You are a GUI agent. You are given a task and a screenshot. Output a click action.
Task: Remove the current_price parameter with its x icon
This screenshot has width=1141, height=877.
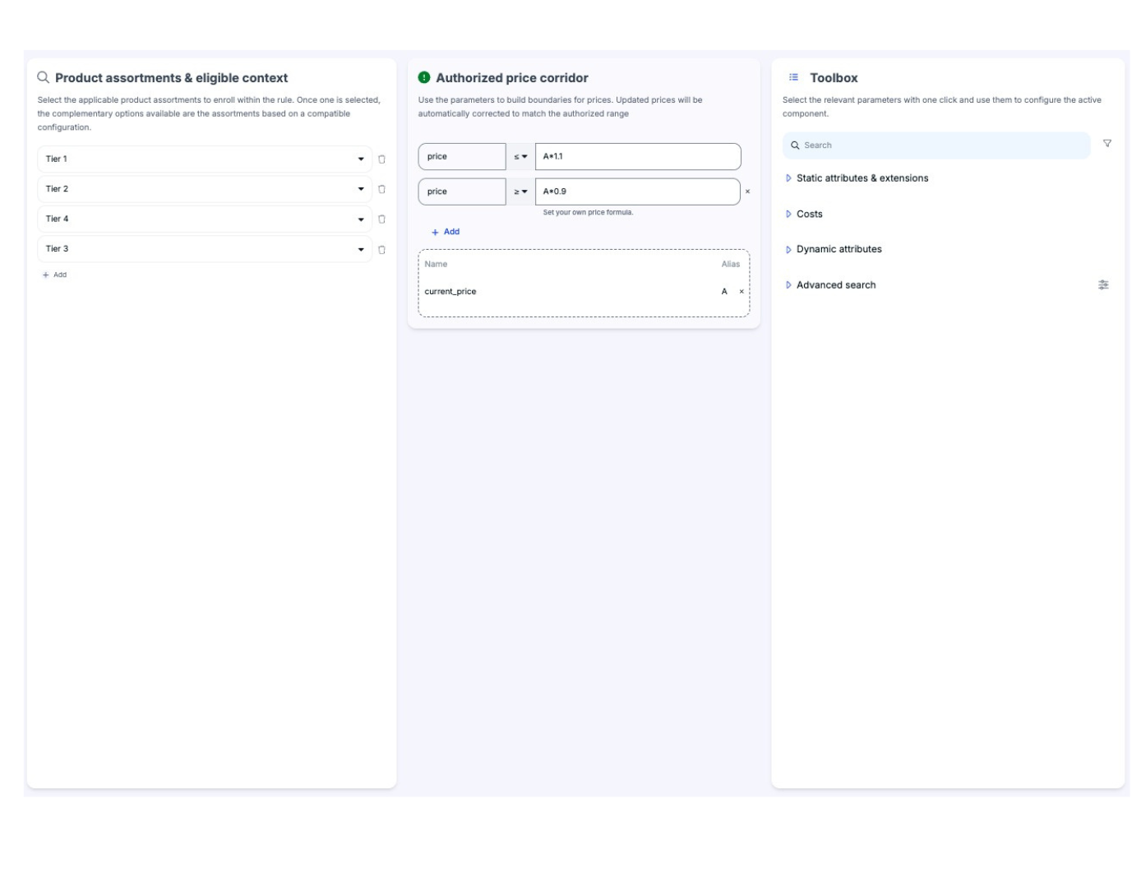click(741, 291)
